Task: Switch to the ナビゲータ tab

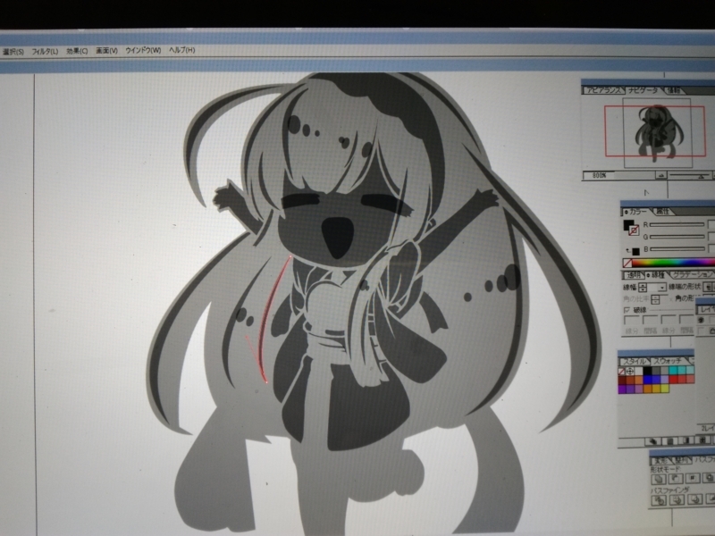Action: pyautogui.click(x=643, y=90)
